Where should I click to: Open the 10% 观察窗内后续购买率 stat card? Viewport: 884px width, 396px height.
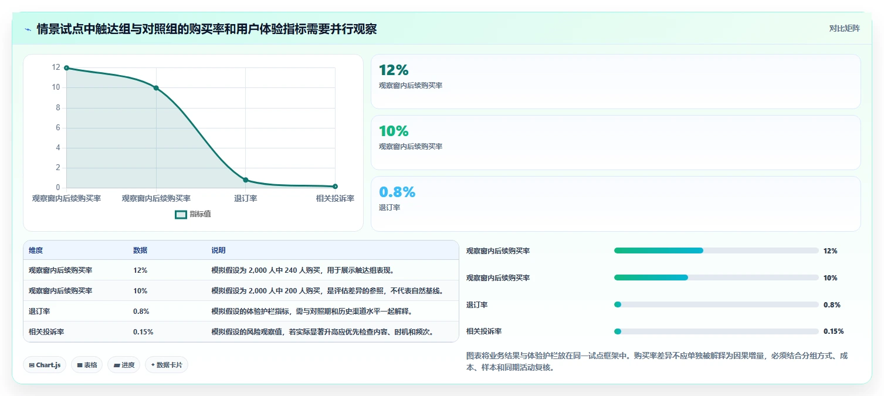click(x=615, y=143)
